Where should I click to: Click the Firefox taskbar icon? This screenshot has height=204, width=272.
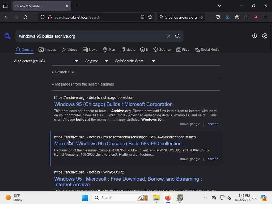[x=168, y=198]
